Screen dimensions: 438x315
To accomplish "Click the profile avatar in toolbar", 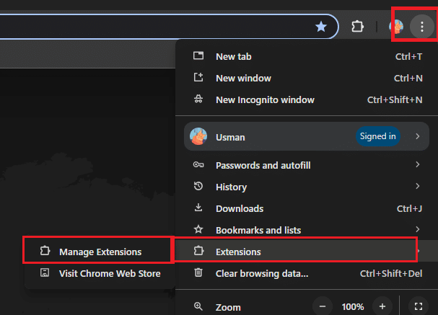I will tap(396, 27).
